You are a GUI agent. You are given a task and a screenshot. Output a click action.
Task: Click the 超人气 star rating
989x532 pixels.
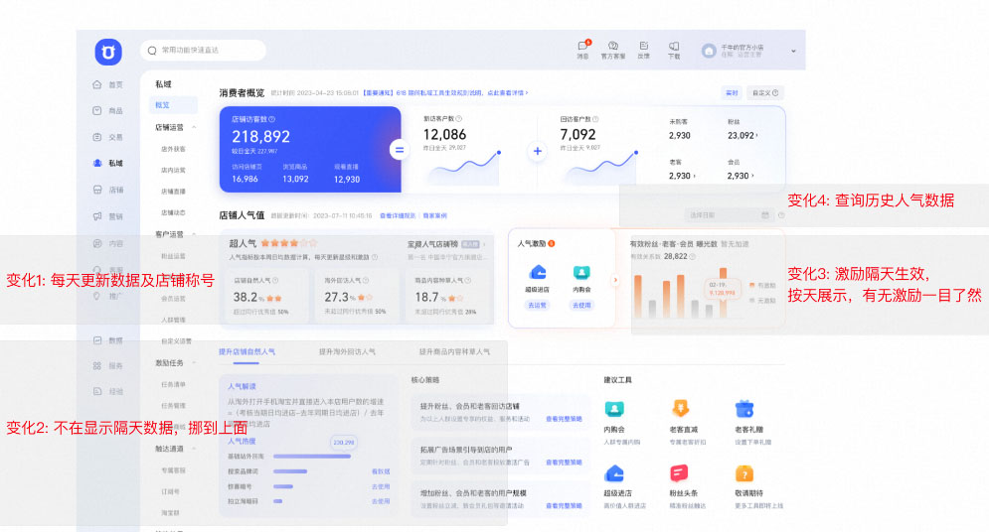289,243
